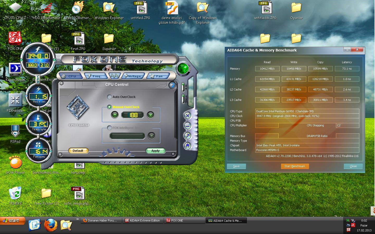Viewport: 375px width, 234px height.
Task: Click the green orb in FOX ONE
Action: point(183,68)
